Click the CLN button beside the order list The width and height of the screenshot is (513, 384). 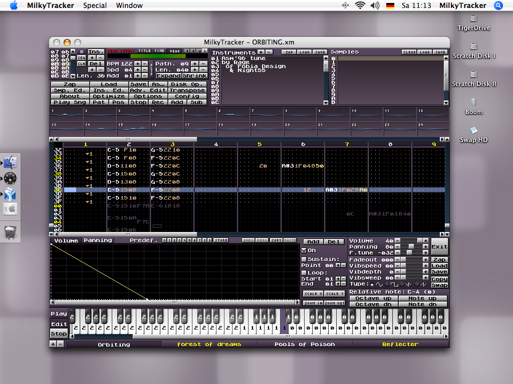coord(82,63)
